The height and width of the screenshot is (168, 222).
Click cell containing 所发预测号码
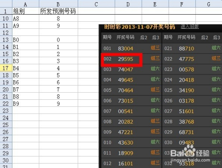(x=59, y=11)
